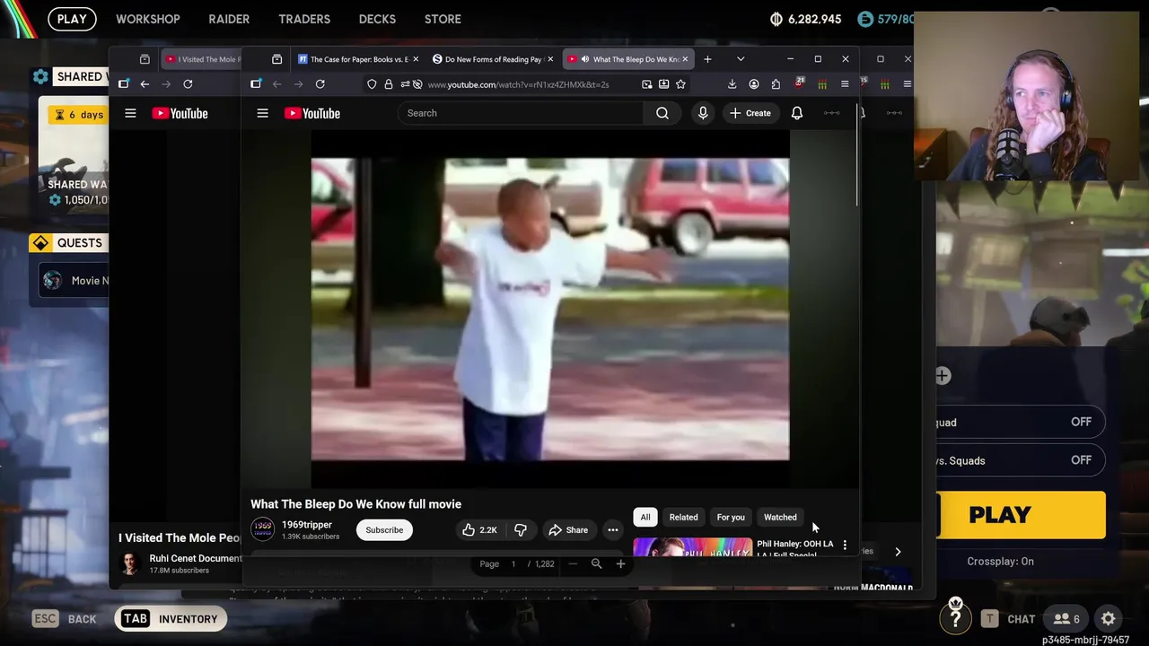Open more actions ellipsis under the video
The image size is (1149, 646).
(612, 529)
